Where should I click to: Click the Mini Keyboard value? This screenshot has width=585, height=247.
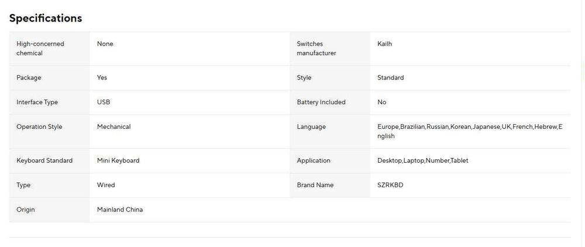pos(118,160)
